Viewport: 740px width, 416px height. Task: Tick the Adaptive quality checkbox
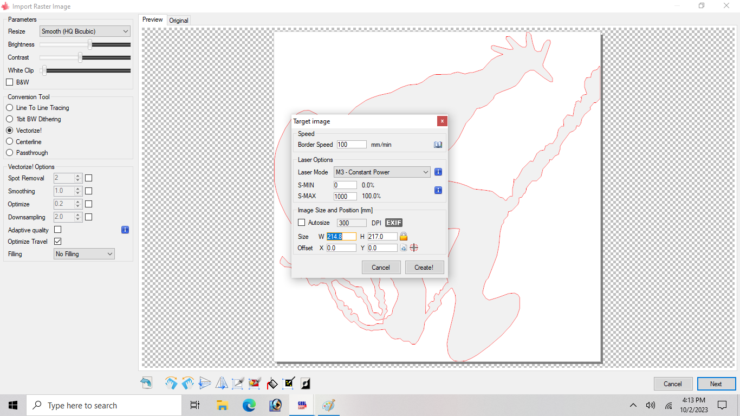(58, 230)
